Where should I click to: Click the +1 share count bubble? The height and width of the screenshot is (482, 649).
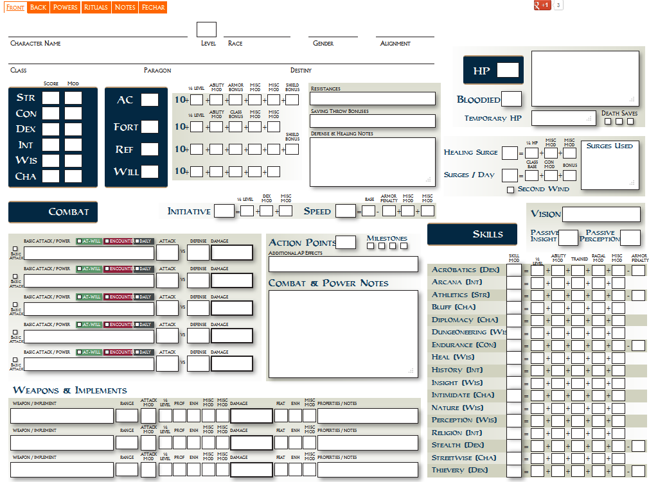[x=558, y=6]
